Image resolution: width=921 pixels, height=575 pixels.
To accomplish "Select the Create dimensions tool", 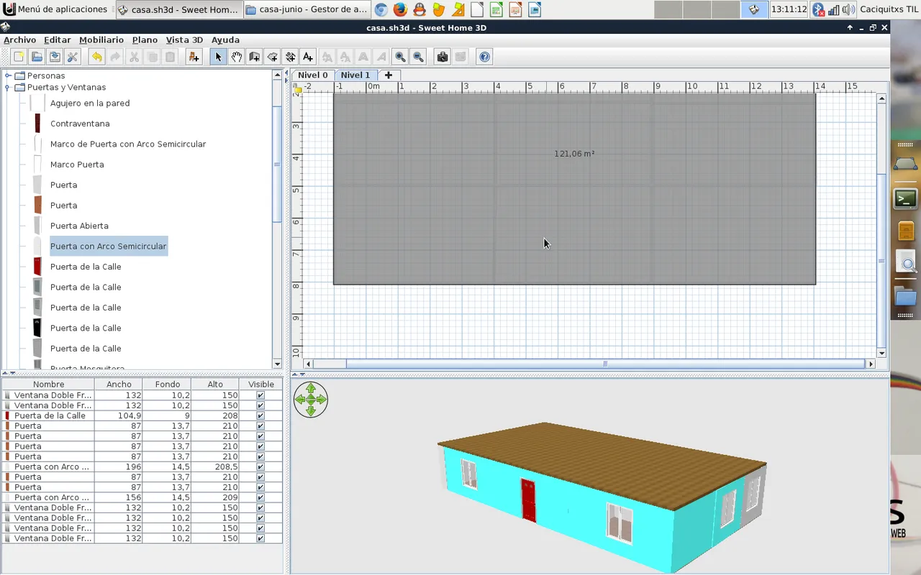I will click(x=290, y=57).
